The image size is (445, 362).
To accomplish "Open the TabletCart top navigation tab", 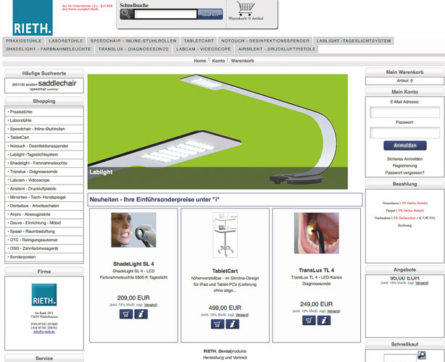I will [199, 41].
